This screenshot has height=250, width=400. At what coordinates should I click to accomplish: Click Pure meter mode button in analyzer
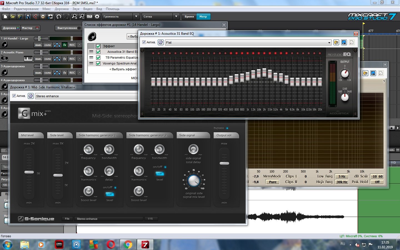(272, 182)
